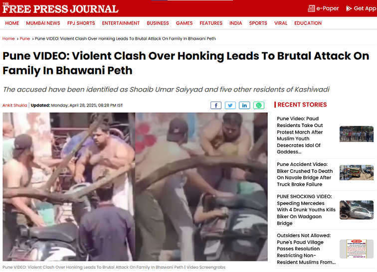Go to FPJ Shorts section

(81, 23)
